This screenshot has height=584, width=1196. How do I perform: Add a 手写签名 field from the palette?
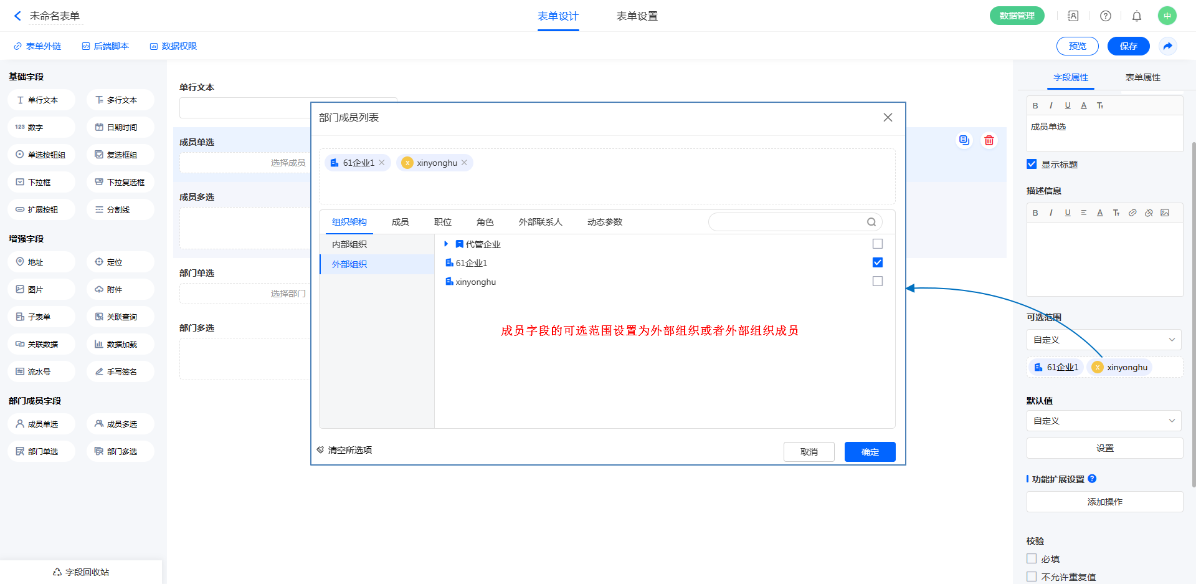coord(120,371)
